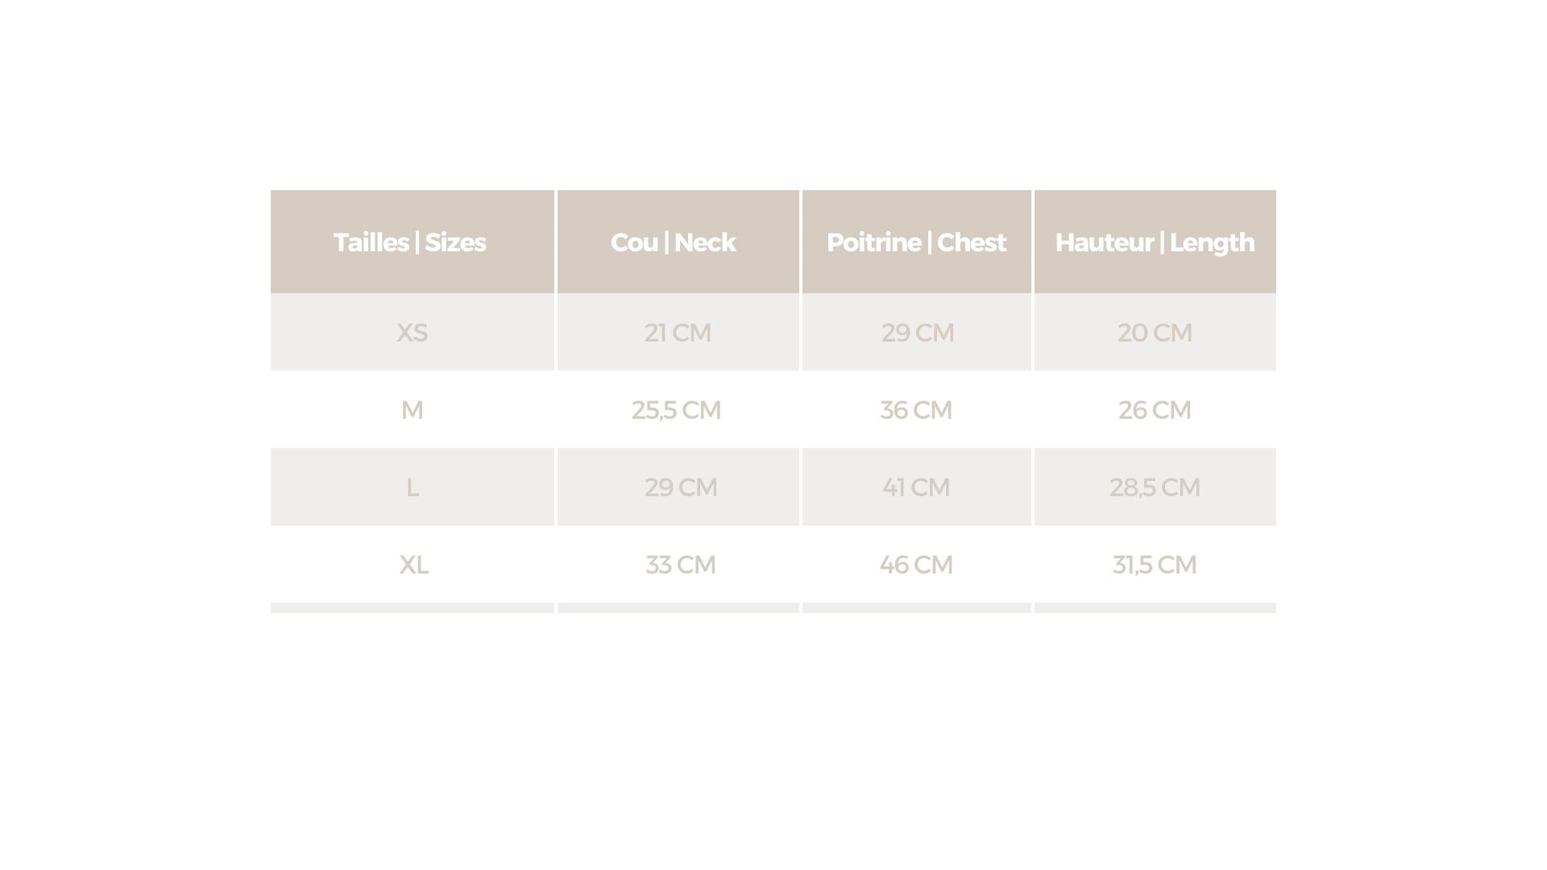Select the XL length value 31,5 CM
Screen dimensions: 1547x870
pyautogui.click(x=1155, y=565)
